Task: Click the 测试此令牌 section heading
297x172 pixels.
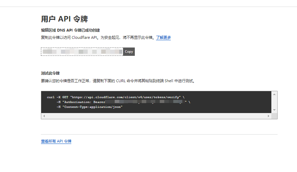Action: [50, 73]
